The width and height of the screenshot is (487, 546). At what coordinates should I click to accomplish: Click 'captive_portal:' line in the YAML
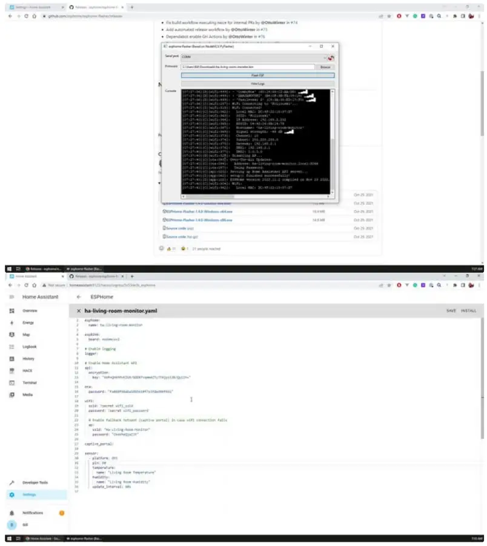click(x=99, y=444)
